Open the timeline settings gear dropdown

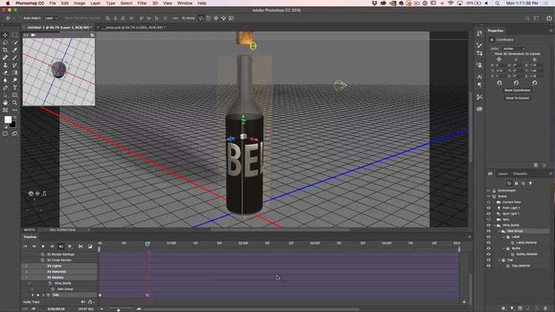click(x=70, y=246)
